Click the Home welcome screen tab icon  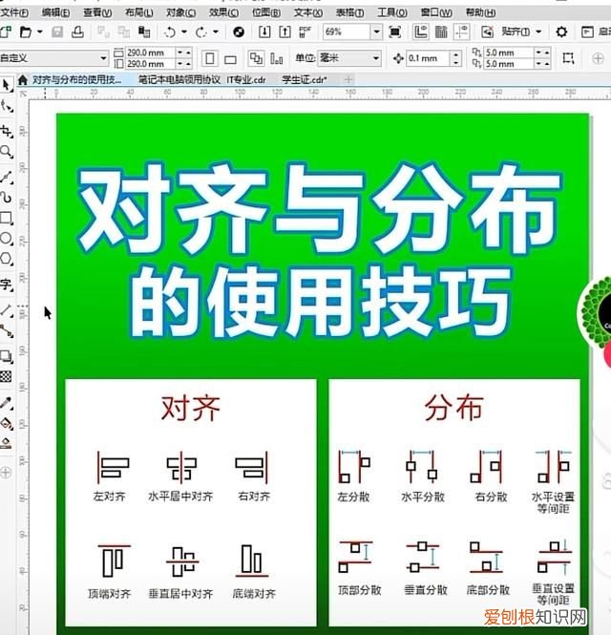23,80
